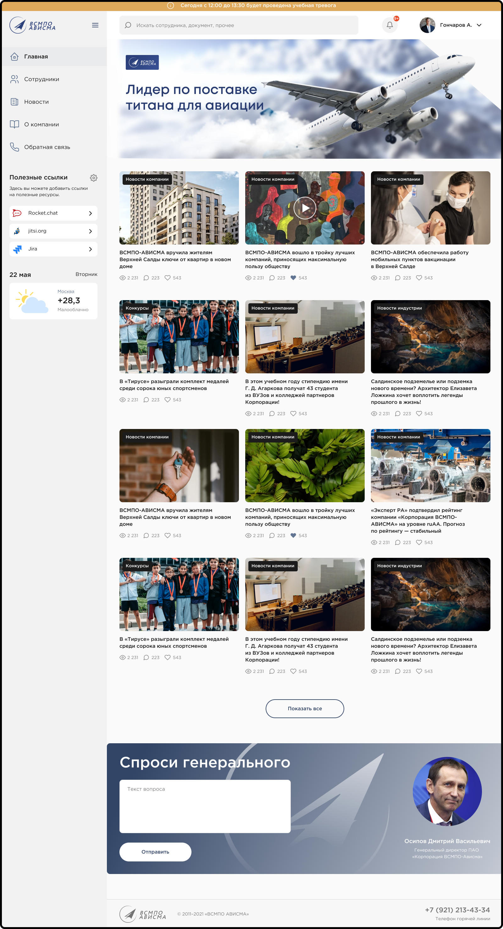Viewport: 503px width, 929px height.
Task: Click the Текст вопроса text area
Action: [205, 806]
